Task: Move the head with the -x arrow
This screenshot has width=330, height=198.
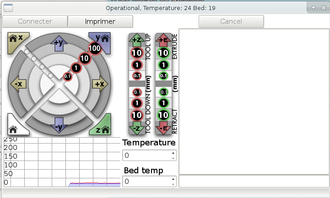Action: [18, 84]
